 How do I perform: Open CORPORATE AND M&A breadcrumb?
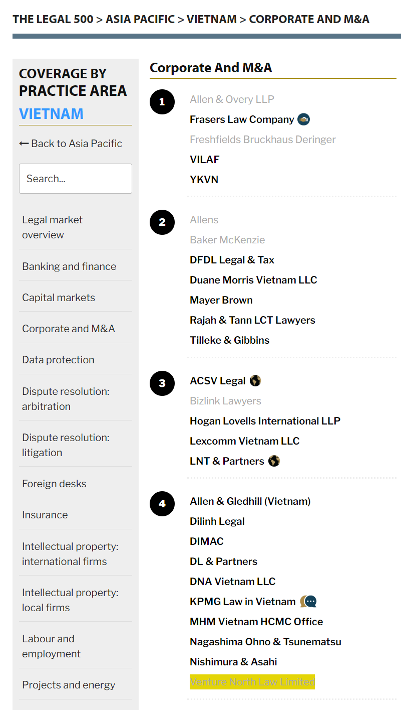(x=309, y=20)
